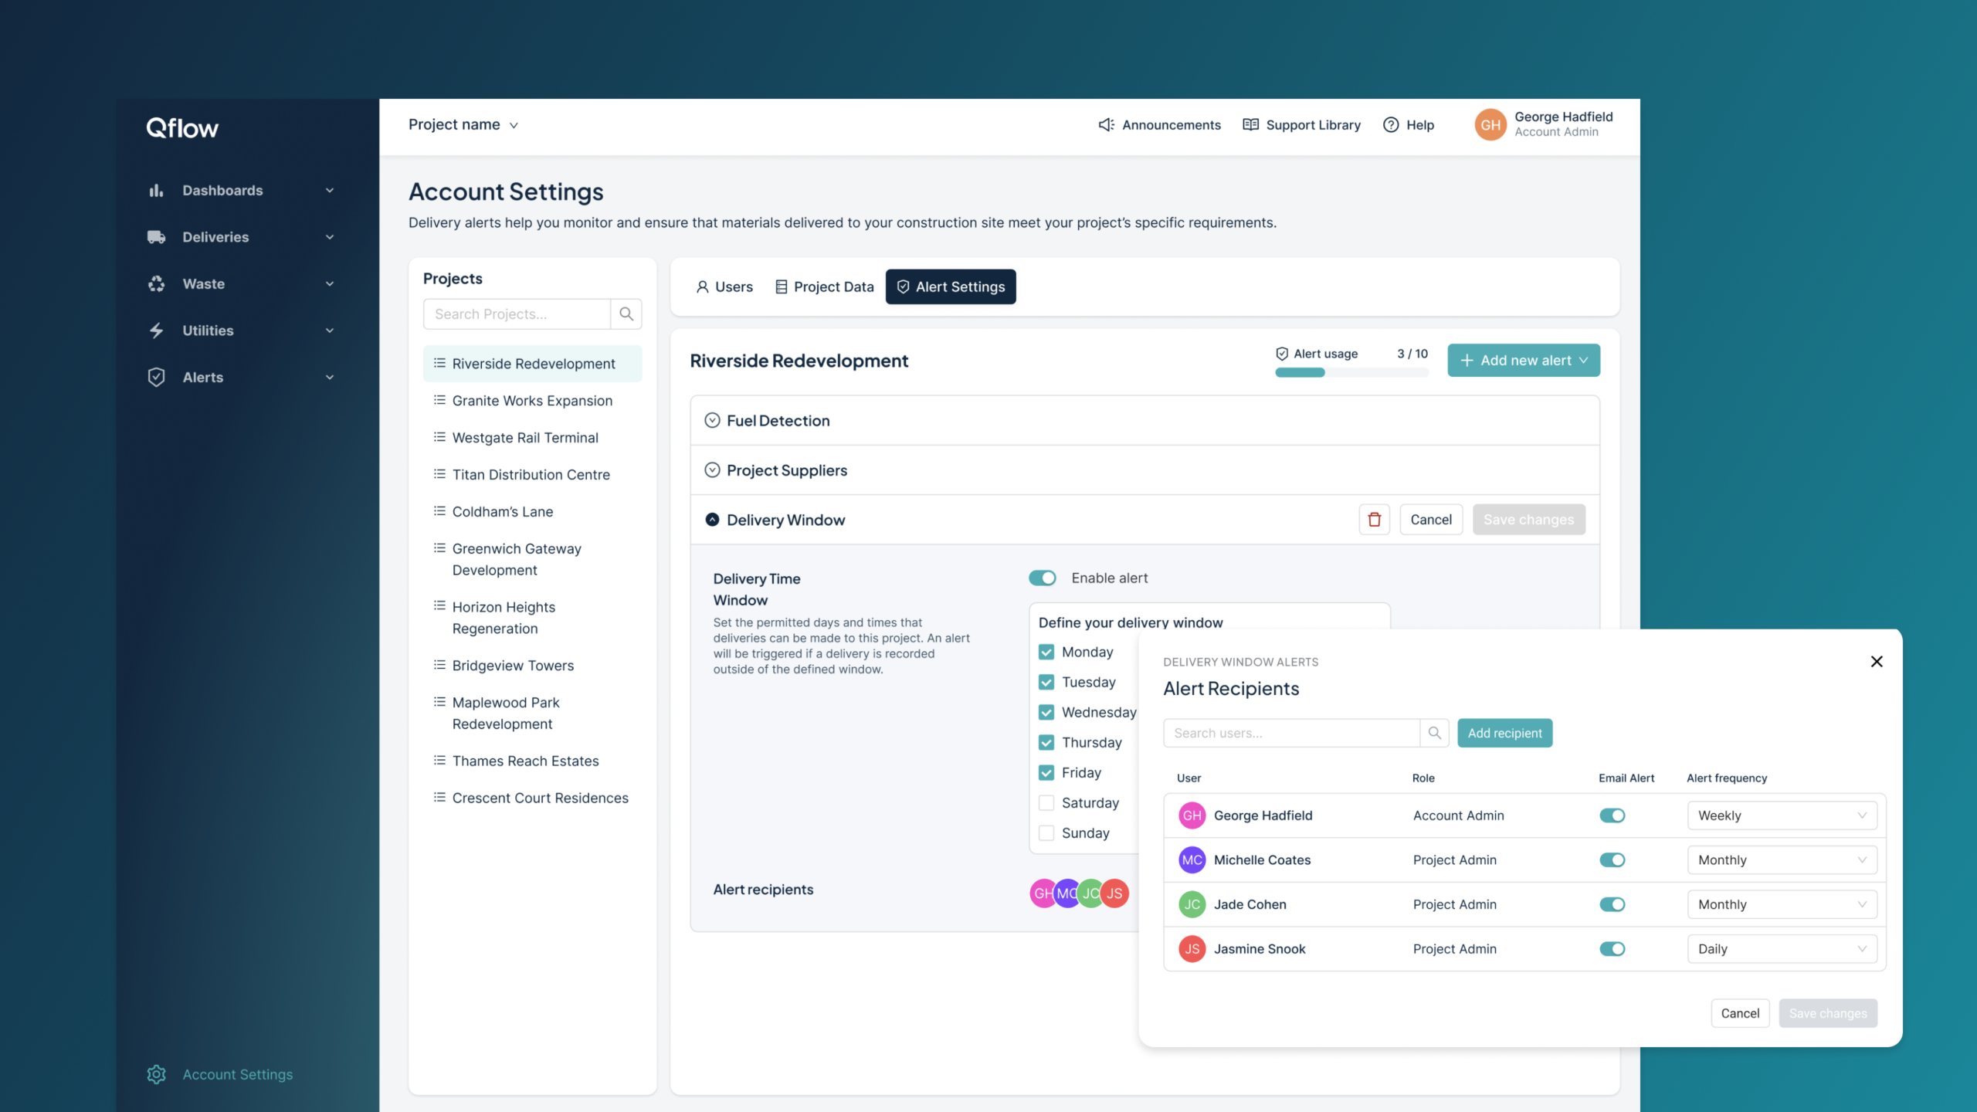Open George Hadfield's Weekly frequency dropdown

(1782, 815)
